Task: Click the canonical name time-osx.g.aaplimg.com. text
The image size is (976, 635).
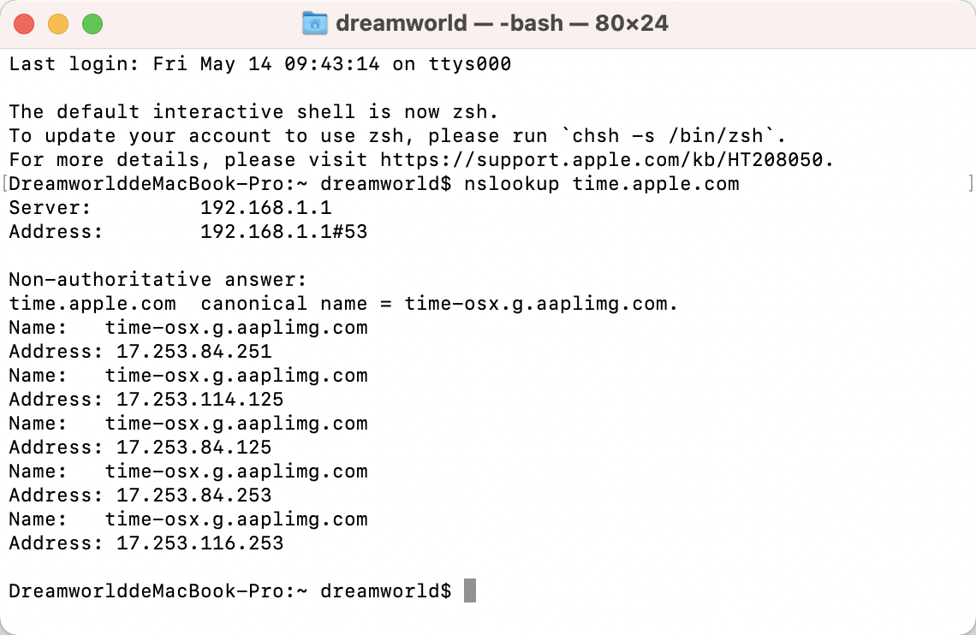Action: (541, 303)
